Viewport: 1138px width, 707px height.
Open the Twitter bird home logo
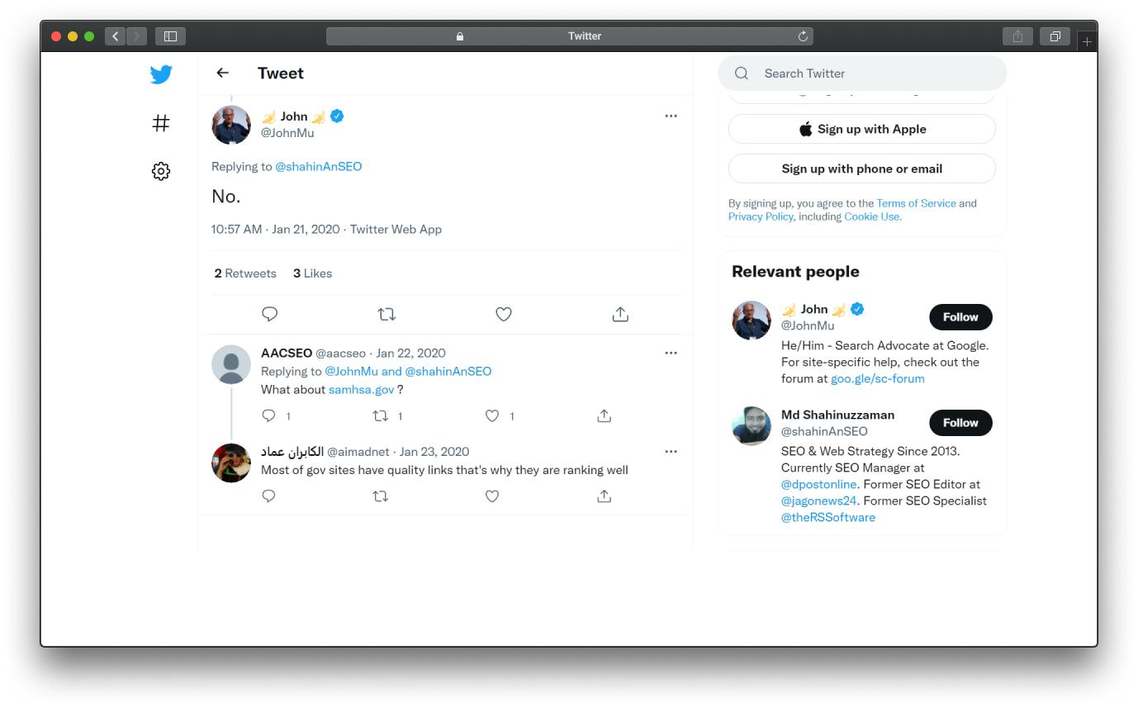161,74
